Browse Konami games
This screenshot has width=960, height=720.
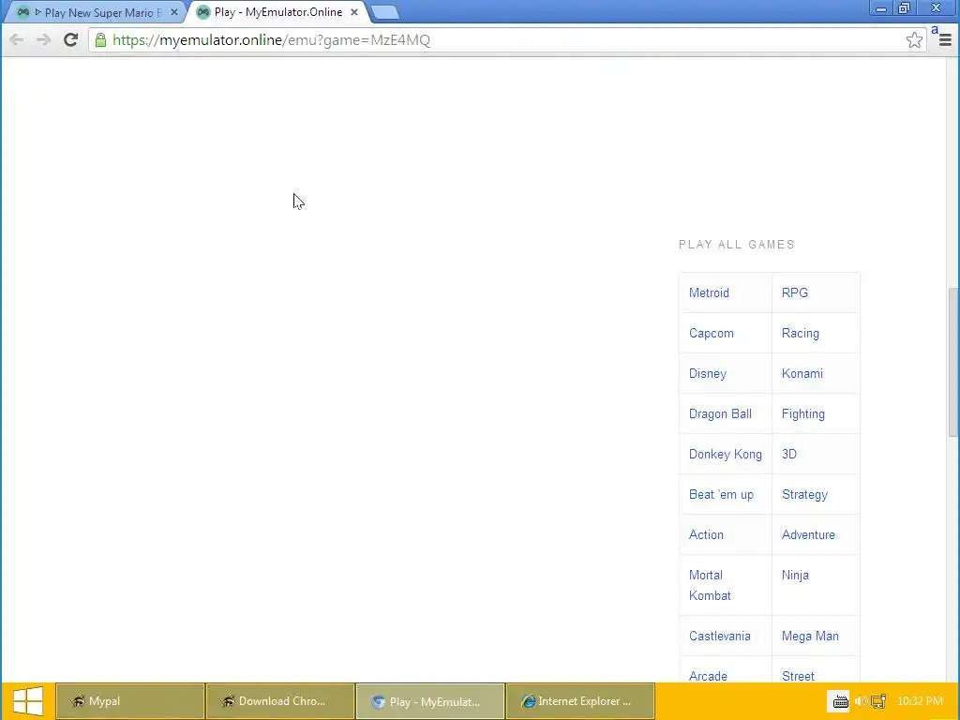tap(802, 373)
